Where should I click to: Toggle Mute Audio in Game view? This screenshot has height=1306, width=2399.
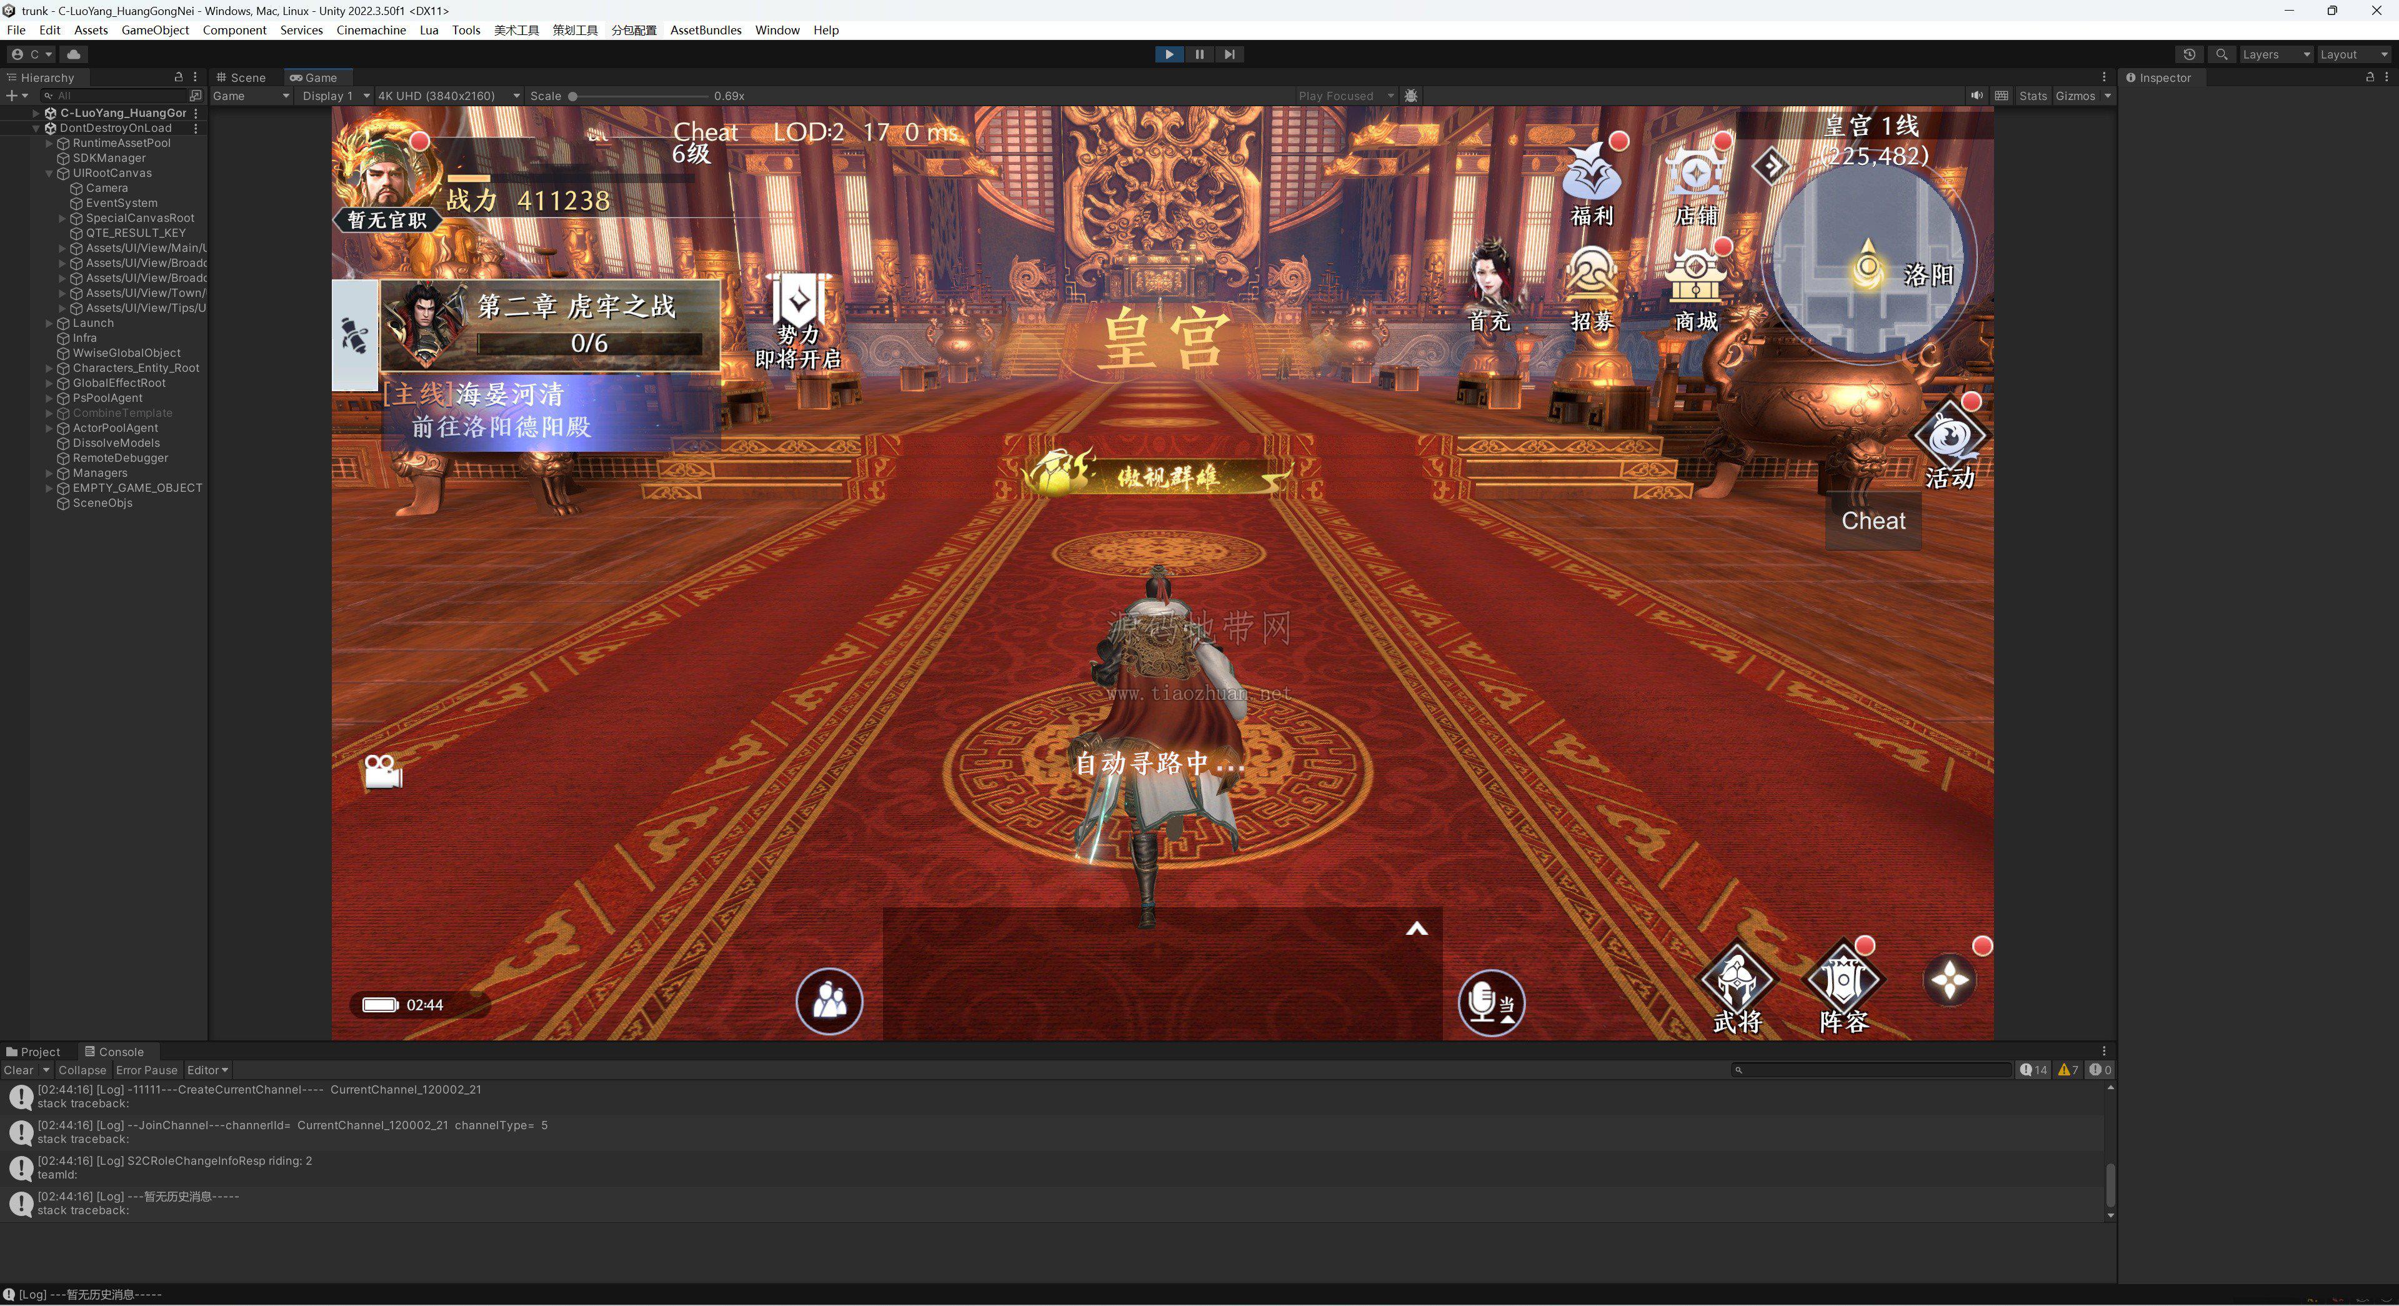[x=1976, y=96]
